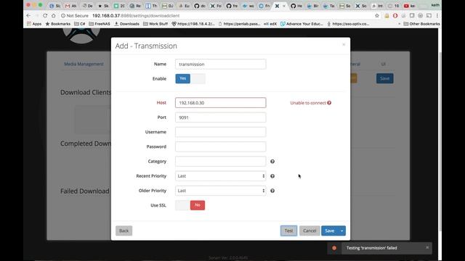This screenshot has height=261, width=465.
Task: Click the Unable to connect error text
Action: 308,103
